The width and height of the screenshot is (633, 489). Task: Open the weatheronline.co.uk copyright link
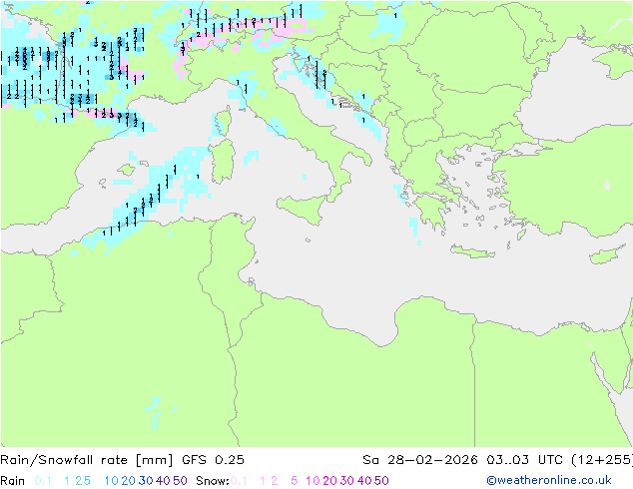pyautogui.click(x=548, y=480)
